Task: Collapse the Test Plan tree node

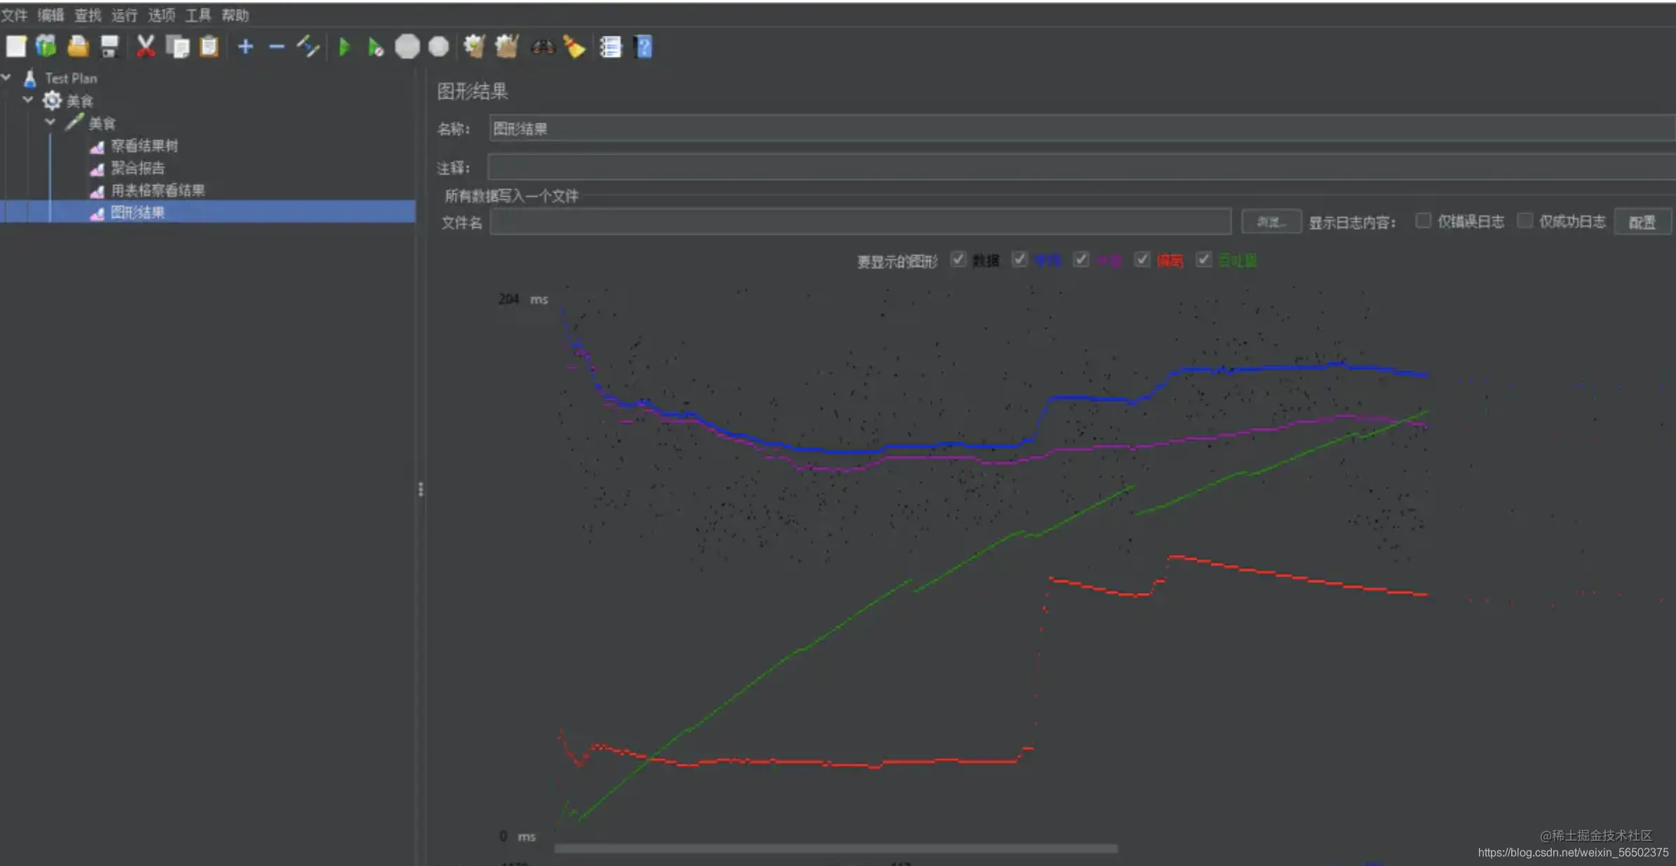Action: click(x=6, y=77)
